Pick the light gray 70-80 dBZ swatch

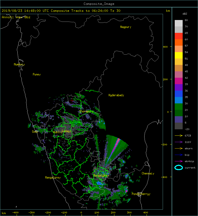click(x=179, y=23)
